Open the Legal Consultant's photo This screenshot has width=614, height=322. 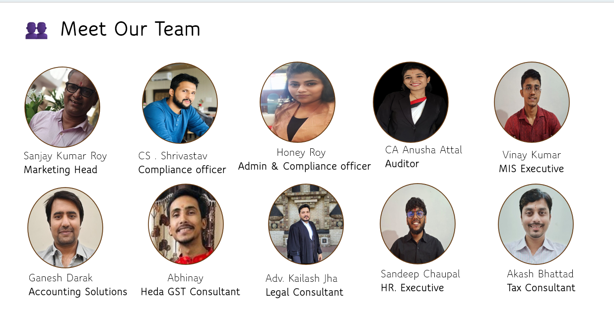[306, 224]
